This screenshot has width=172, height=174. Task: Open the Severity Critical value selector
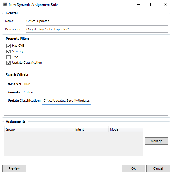(x=29, y=92)
